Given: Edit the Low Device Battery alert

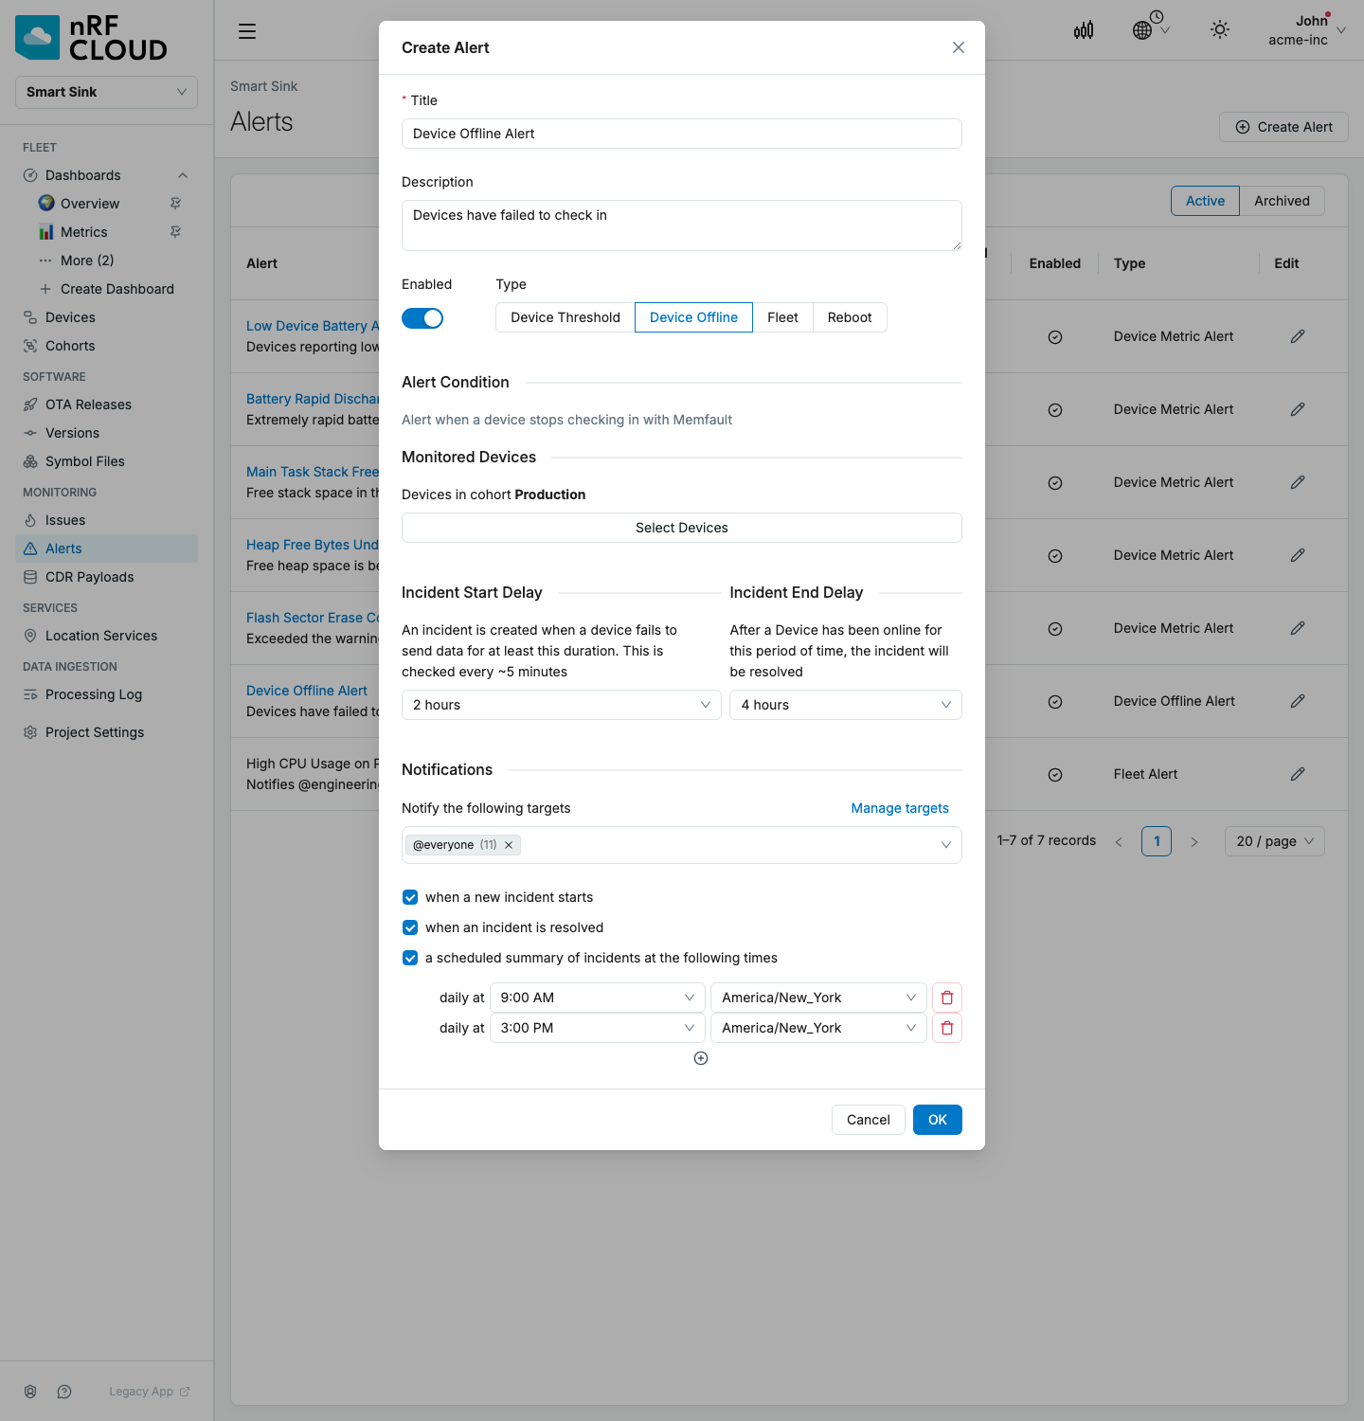Looking at the screenshot, I should [1298, 336].
